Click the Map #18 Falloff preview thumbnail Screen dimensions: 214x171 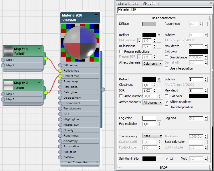point(9,51)
